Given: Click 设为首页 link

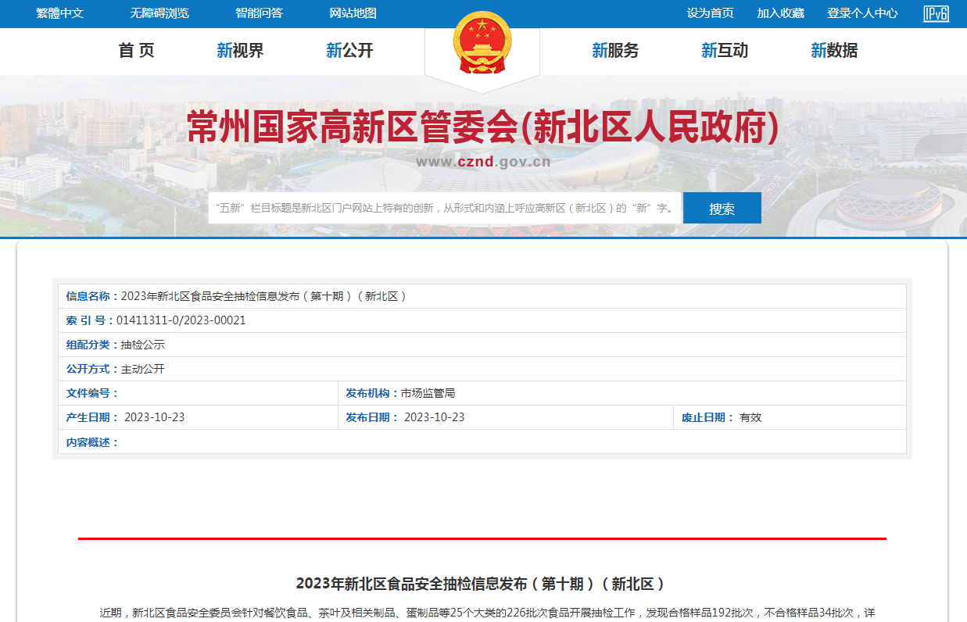Looking at the screenshot, I should 710,13.
